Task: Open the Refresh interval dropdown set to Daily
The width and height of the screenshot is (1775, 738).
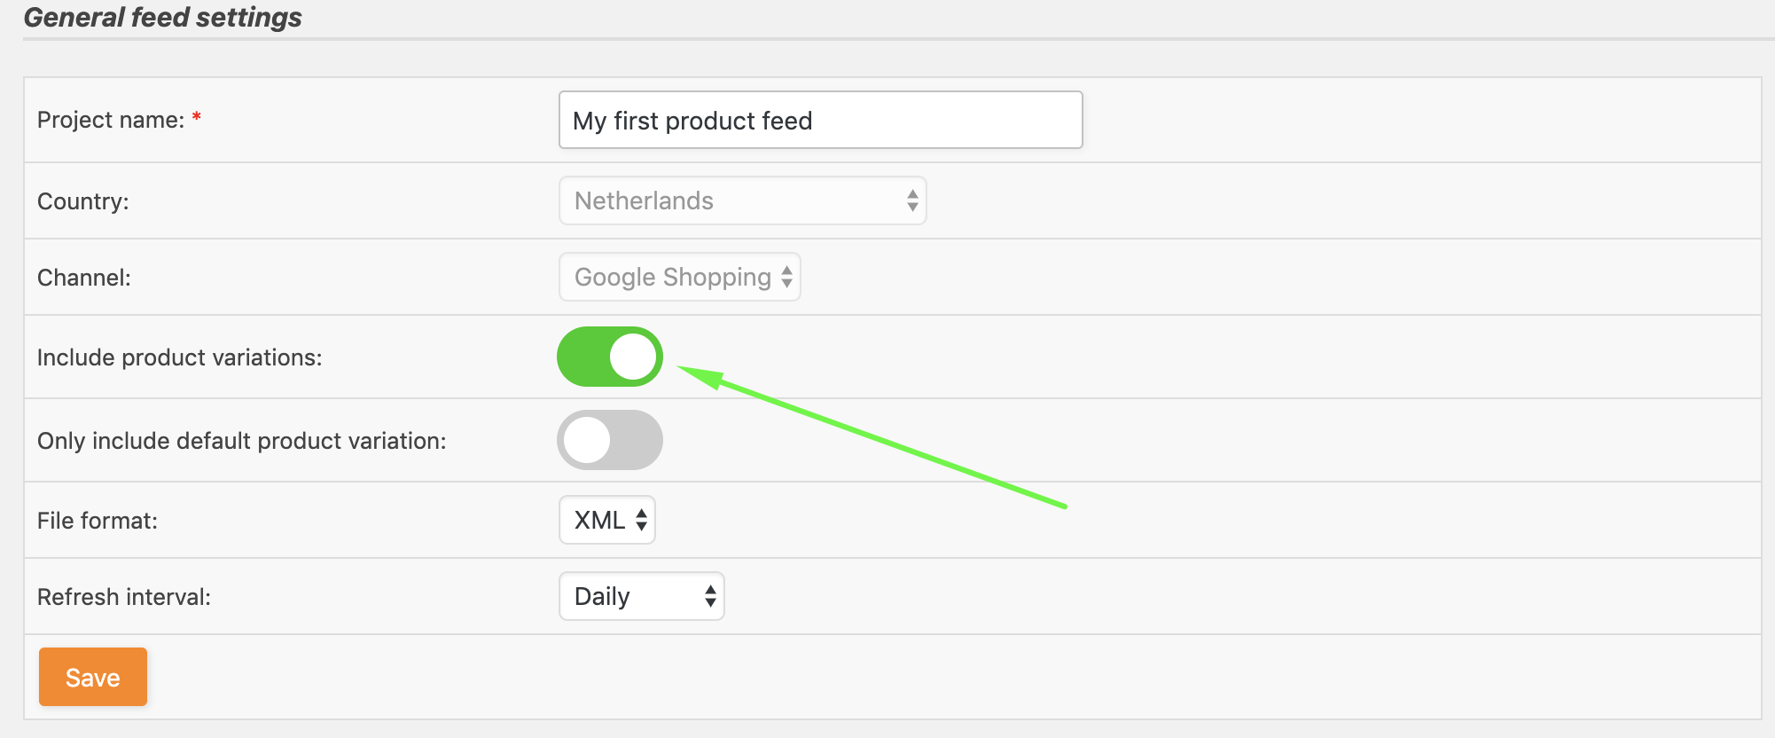Action: (x=640, y=596)
